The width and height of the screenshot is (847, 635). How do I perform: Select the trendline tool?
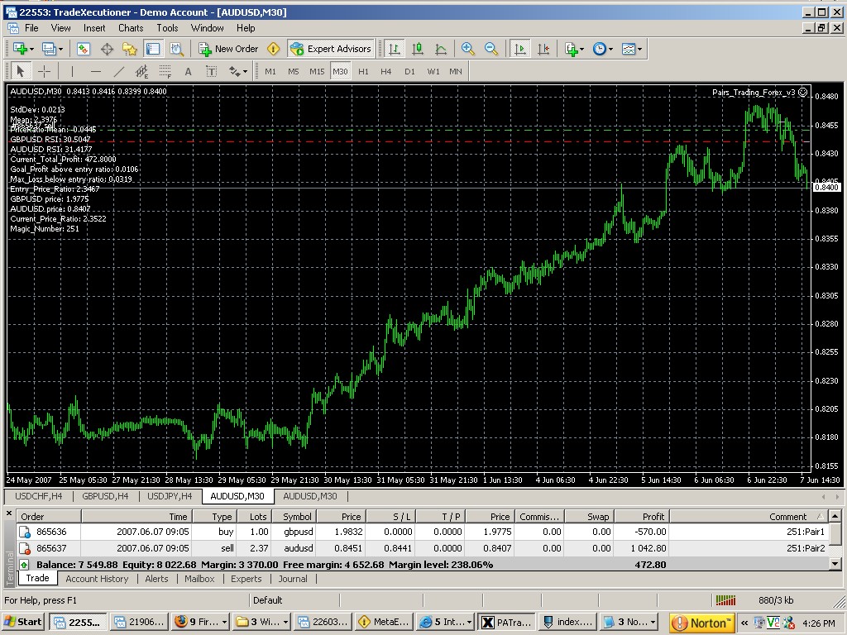click(119, 71)
